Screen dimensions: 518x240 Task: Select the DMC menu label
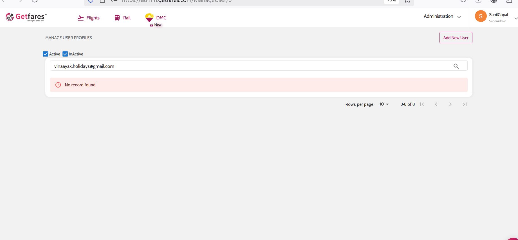point(161,18)
